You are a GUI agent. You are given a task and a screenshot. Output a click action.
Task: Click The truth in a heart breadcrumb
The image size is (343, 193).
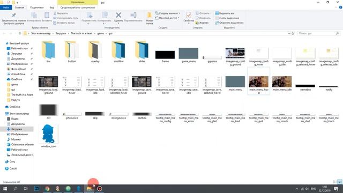81,33
